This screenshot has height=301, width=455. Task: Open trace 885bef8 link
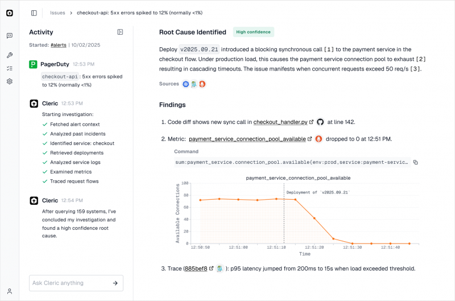point(195,268)
